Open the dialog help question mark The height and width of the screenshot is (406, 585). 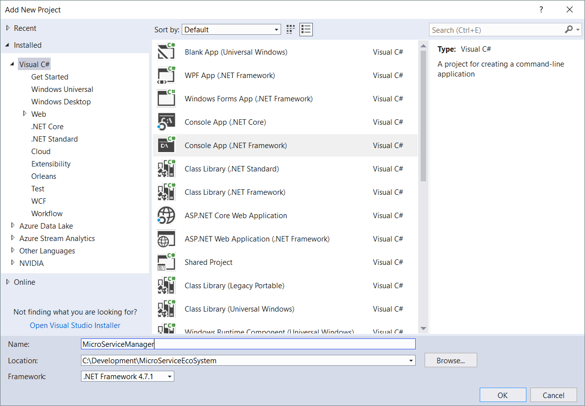[x=541, y=10]
